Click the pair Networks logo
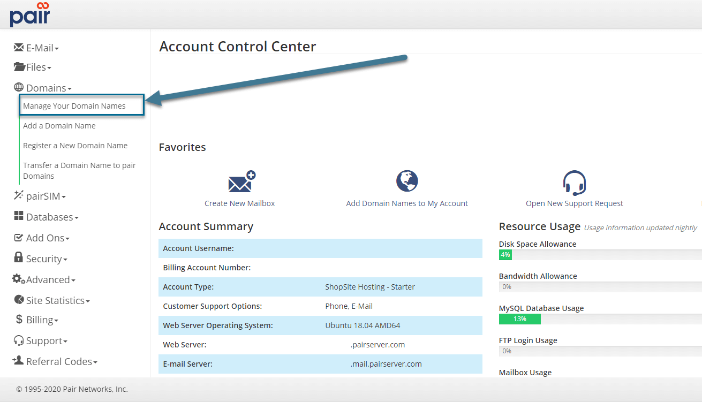The height and width of the screenshot is (402, 702). [29, 14]
